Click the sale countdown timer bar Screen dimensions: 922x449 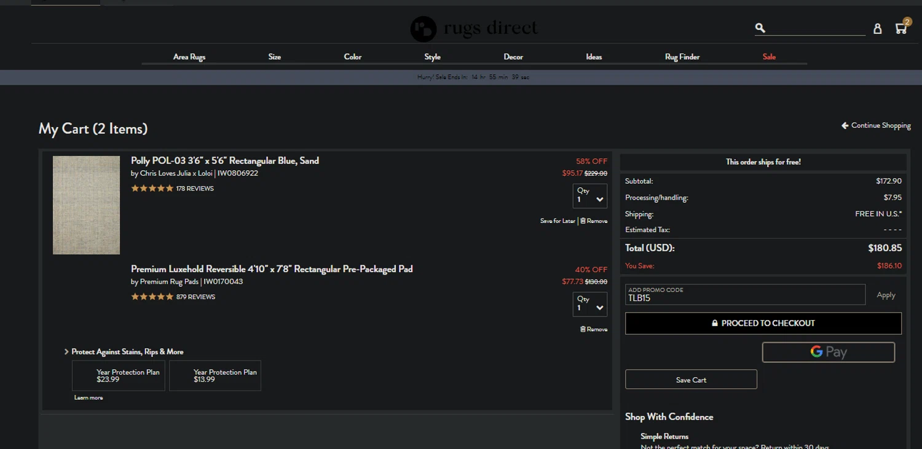461,77
